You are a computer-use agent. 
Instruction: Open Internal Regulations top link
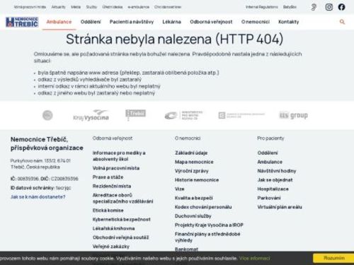pos(261,7)
